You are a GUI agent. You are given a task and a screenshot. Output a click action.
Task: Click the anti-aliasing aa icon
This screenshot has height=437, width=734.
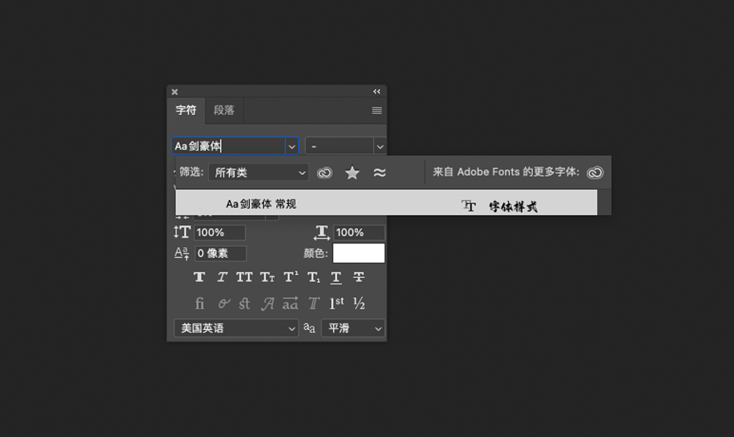[309, 328]
